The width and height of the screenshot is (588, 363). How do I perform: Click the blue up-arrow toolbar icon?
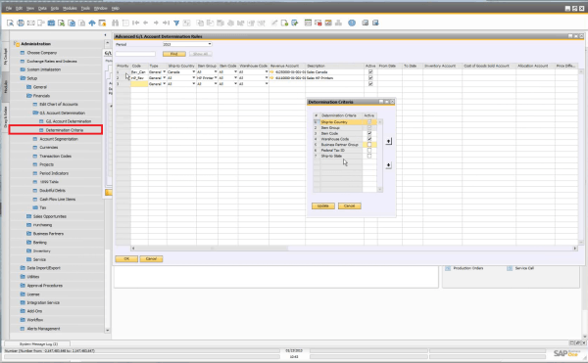(x=92, y=23)
